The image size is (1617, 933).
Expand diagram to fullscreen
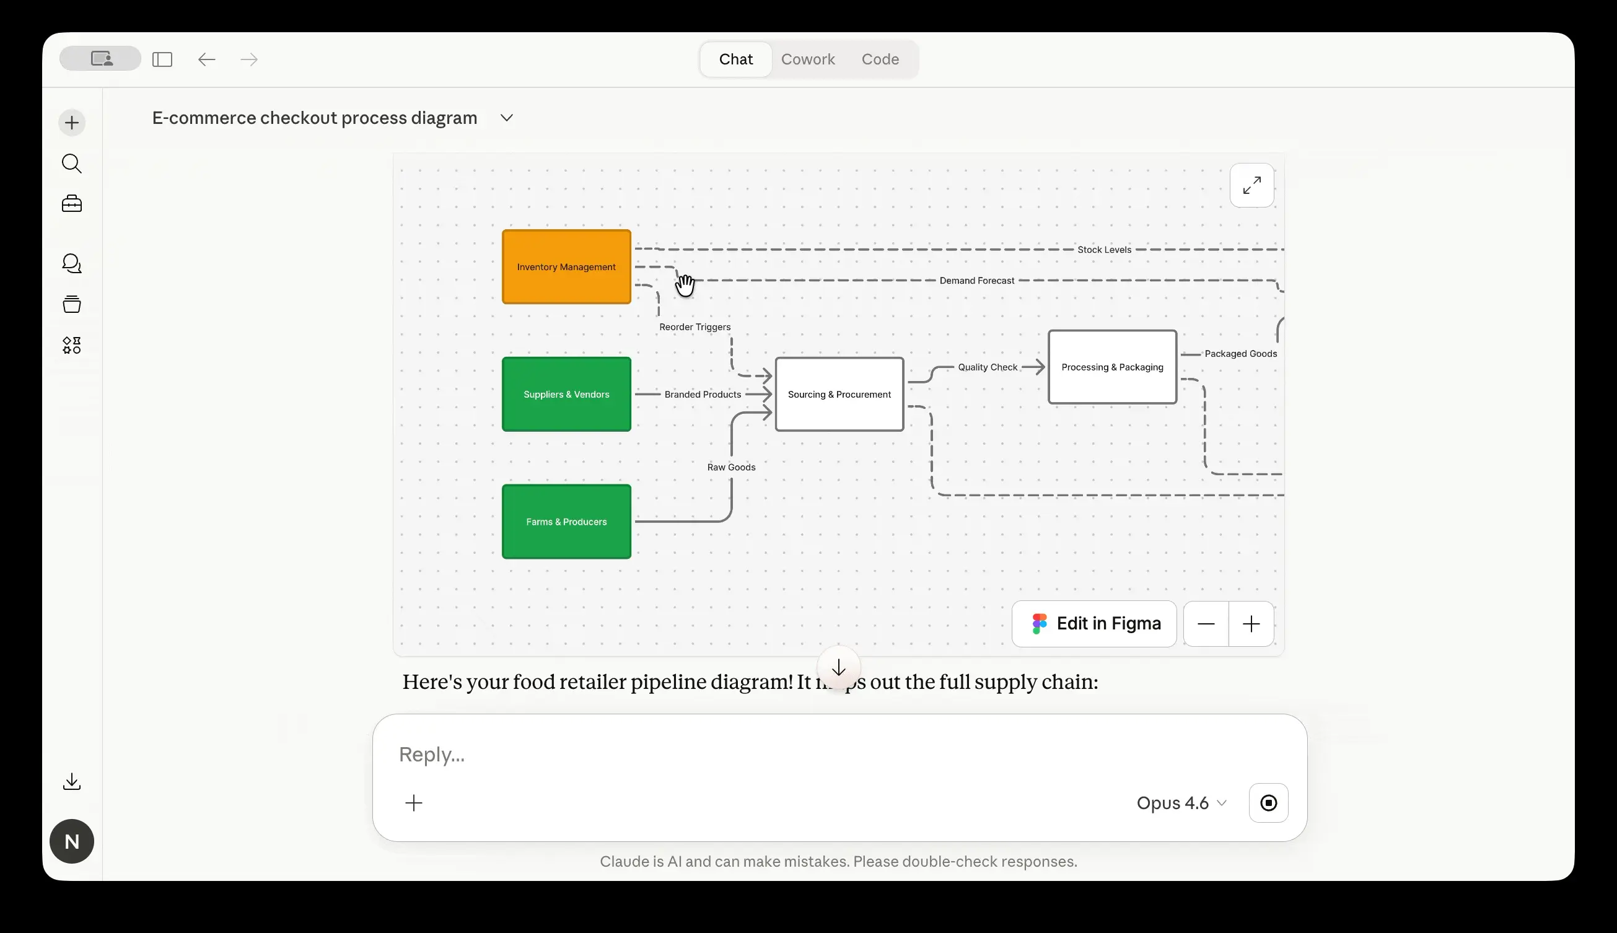(1251, 185)
